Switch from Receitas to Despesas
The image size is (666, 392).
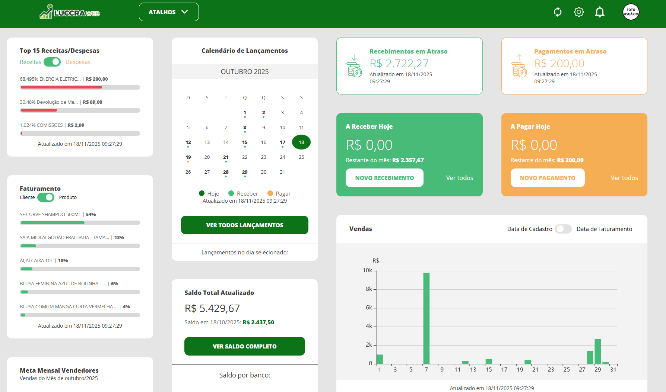(52, 62)
